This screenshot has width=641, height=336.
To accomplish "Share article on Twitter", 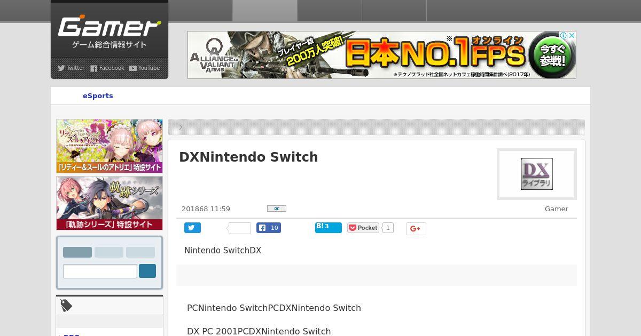I will tap(193, 228).
